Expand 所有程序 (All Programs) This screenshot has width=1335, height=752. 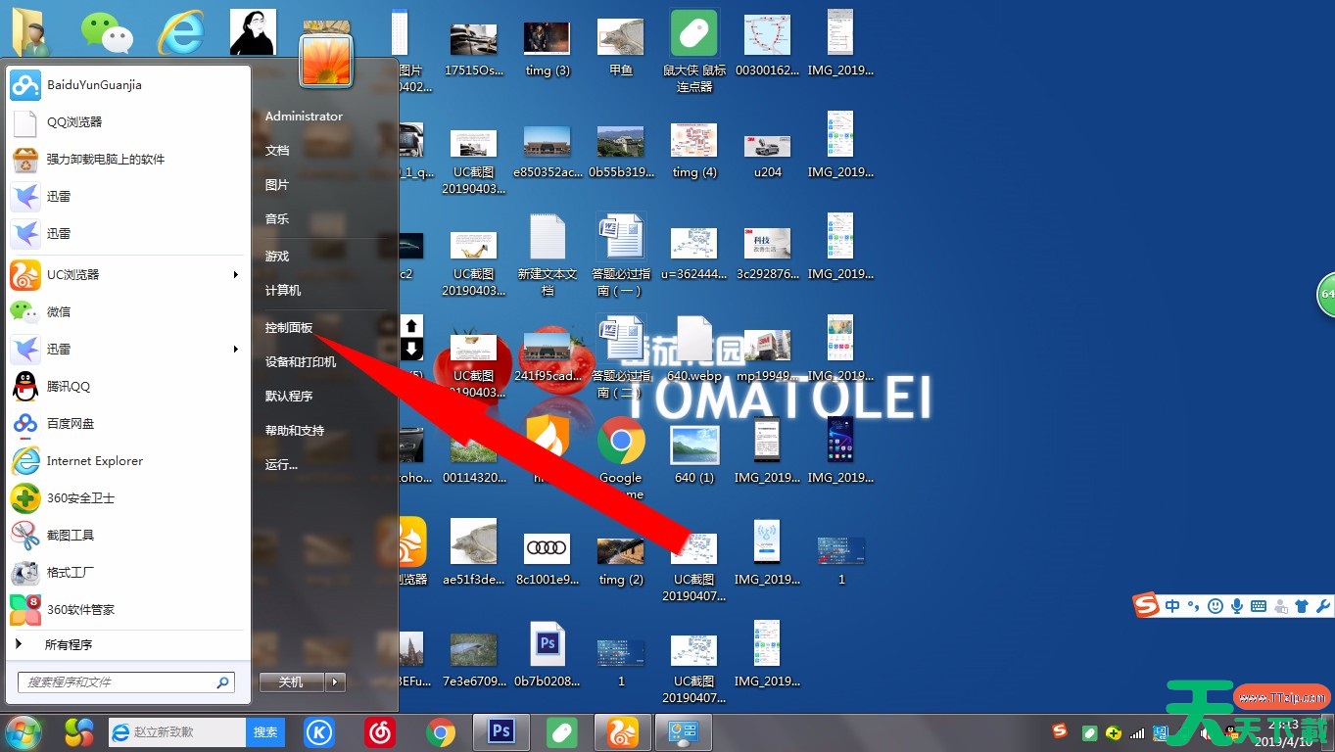click(x=69, y=644)
